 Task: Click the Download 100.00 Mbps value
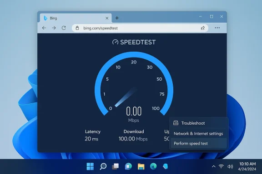click(133, 139)
